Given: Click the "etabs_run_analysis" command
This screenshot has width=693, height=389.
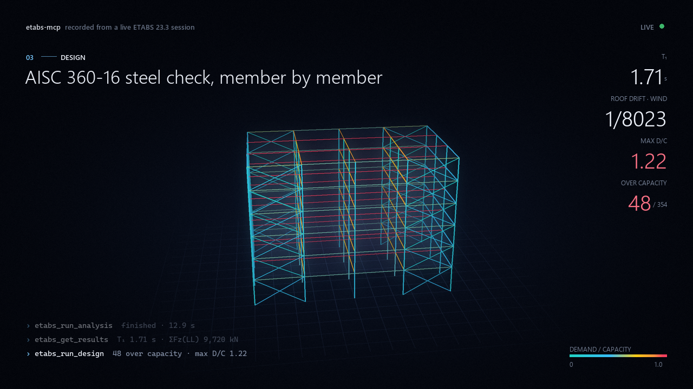Looking at the screenshot, I should (74, 326).
